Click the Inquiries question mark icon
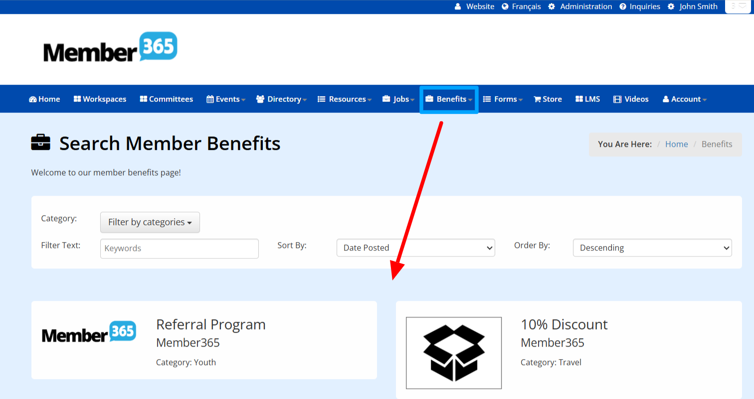This screenshot has width=754, height=399. click(623, 6)
